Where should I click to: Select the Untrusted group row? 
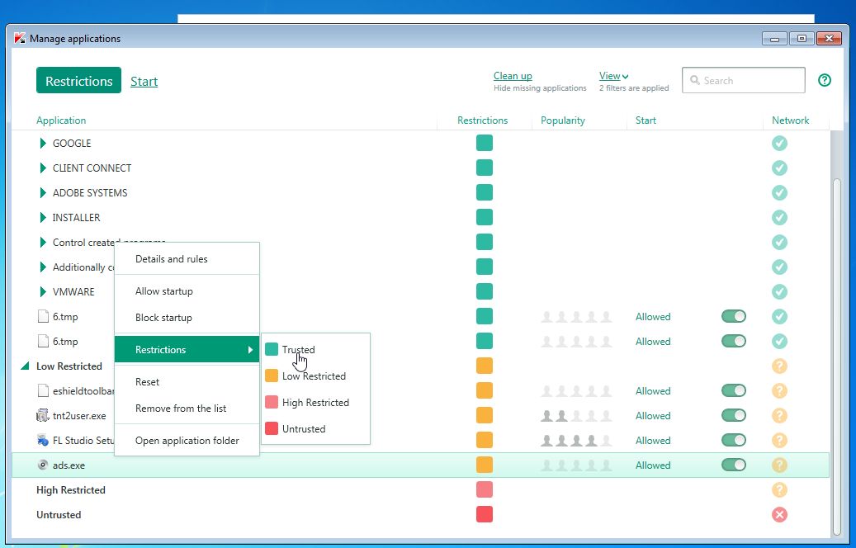[x=420, y=515]
